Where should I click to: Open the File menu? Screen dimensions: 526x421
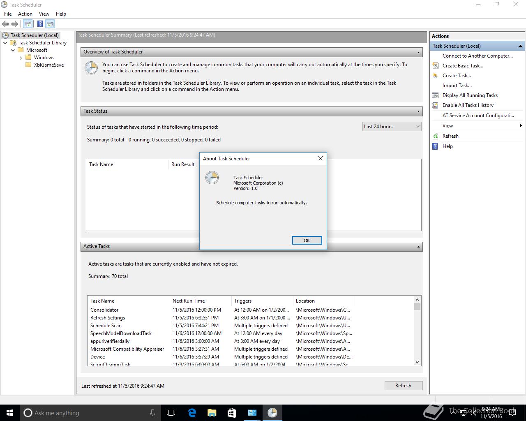pyautogui.click(x=8, y=14)
